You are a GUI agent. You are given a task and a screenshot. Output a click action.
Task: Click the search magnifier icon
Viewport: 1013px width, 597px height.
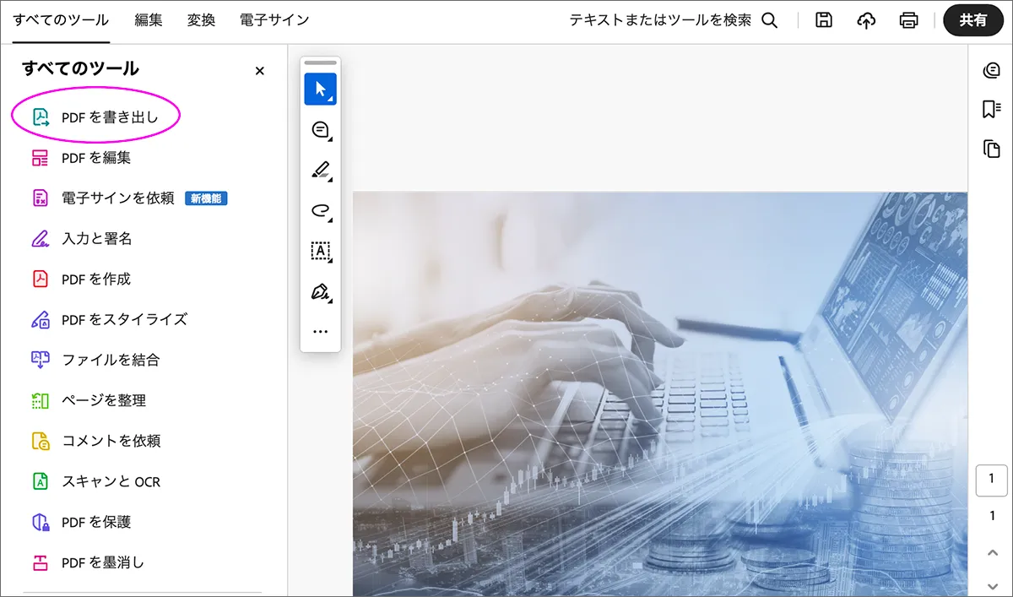point(770,20)
